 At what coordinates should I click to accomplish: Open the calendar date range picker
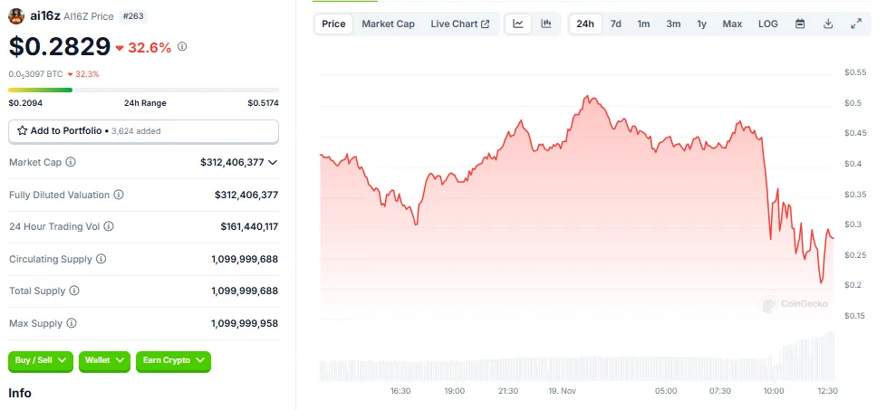800,24
